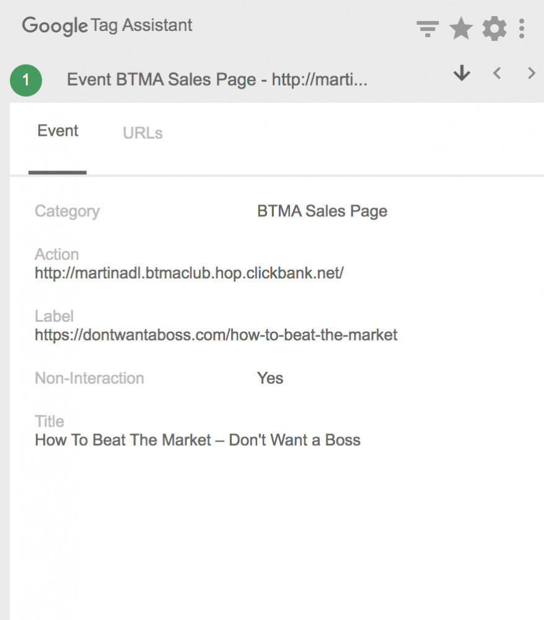Click the Title field label
This screenshot has height=620, width=544.
pyautogui.click(x=50, y=422)
